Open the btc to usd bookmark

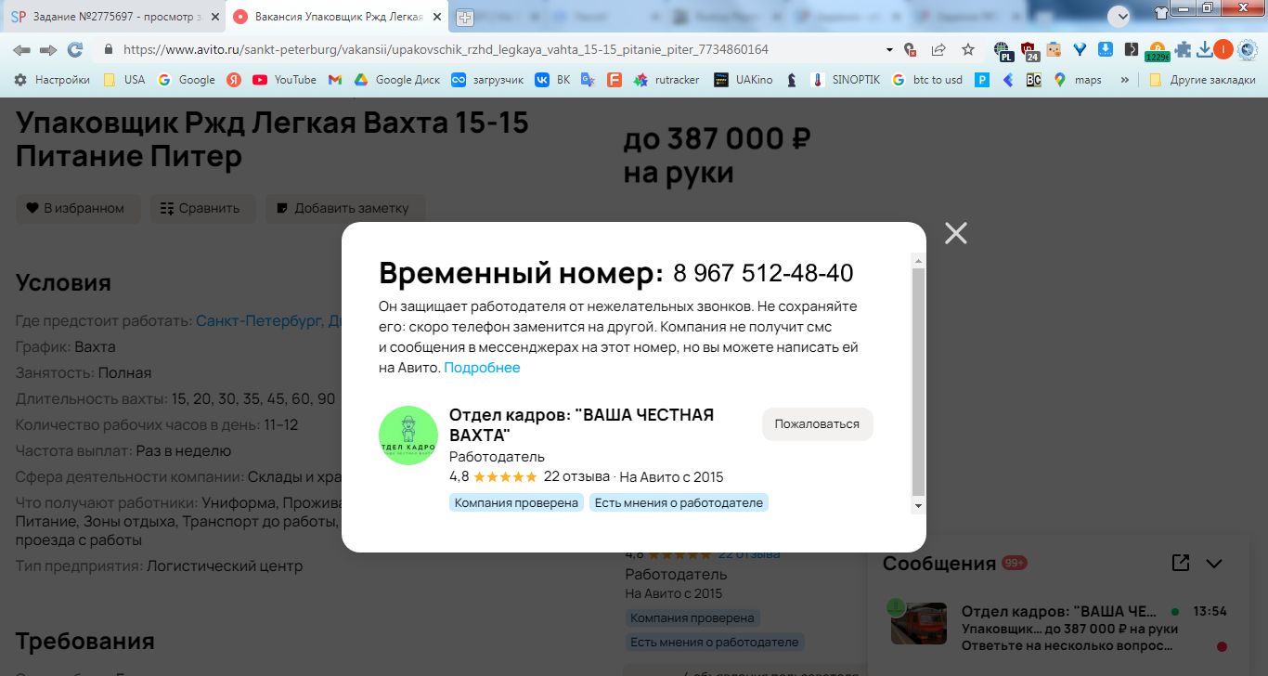click(926, 80)
